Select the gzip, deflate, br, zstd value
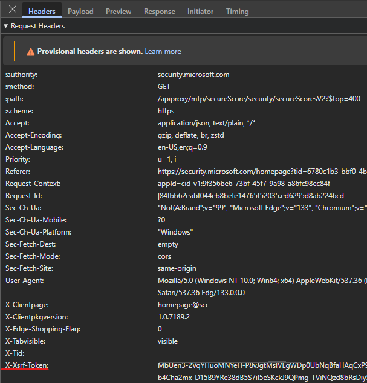The image size is (367, 383). 191,135
